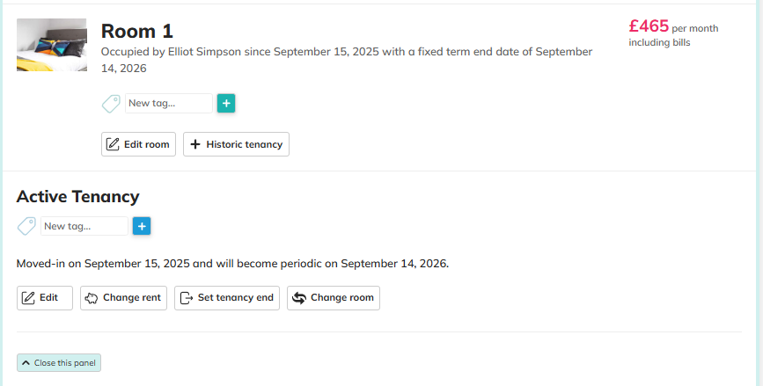763x386 pixels.
Task: Open the Room 1 bedroom thumbnail photo
Action: [x=52, y=45]
